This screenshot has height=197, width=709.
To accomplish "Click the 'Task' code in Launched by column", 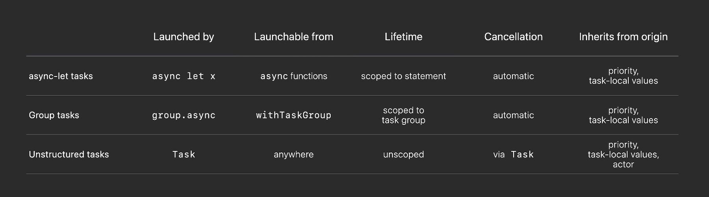I will [x=184, y=155].
